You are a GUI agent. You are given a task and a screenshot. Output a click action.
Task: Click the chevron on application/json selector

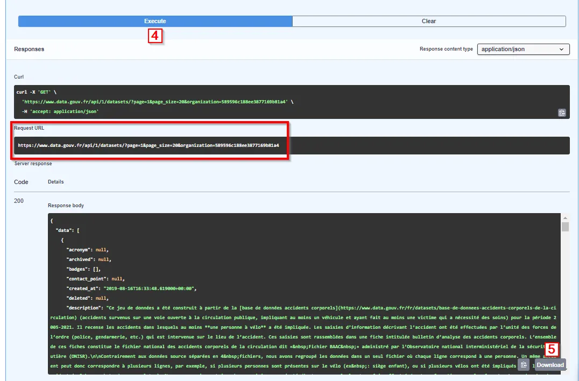coord(561,49)
